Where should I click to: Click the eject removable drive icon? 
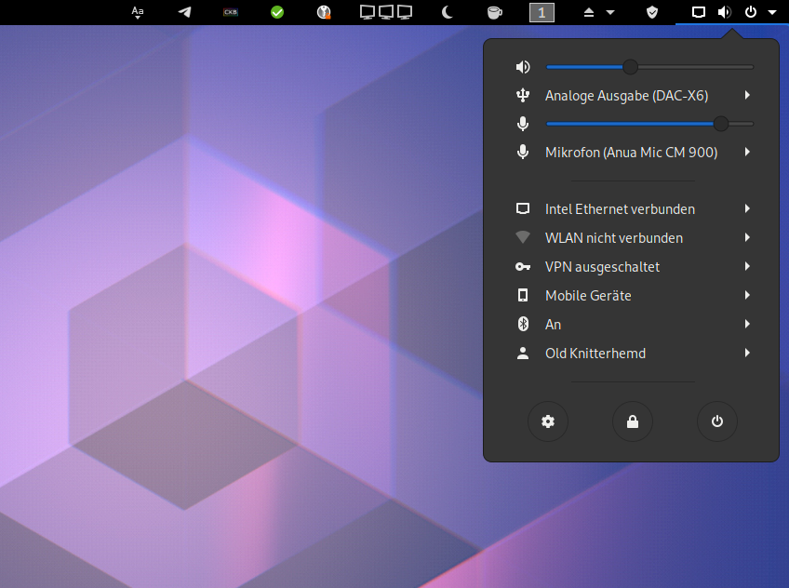(589, 12)
